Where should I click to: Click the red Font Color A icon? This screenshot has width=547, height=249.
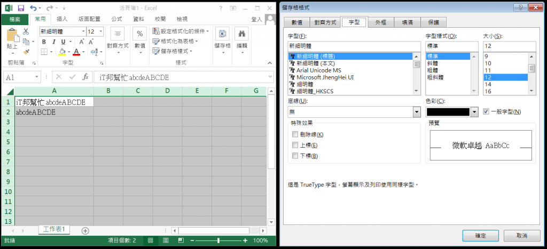click(x=76, y=52)
